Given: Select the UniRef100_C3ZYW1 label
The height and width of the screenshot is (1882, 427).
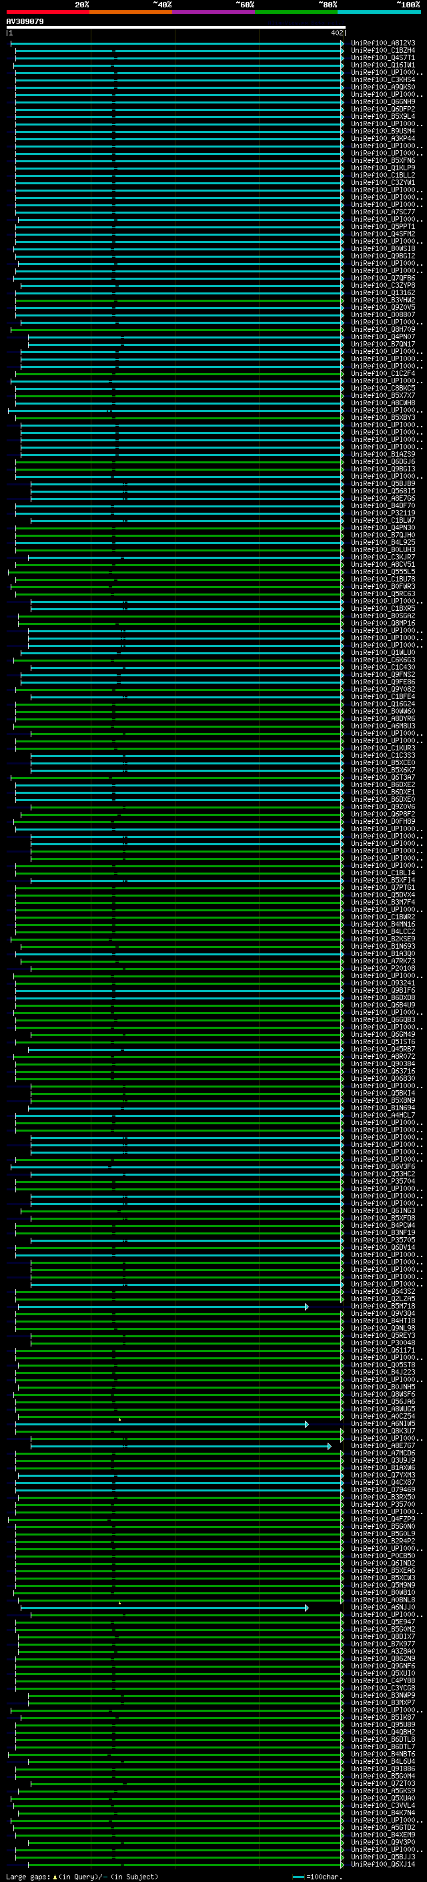Looking at the screenshot, I should point(382,183).
